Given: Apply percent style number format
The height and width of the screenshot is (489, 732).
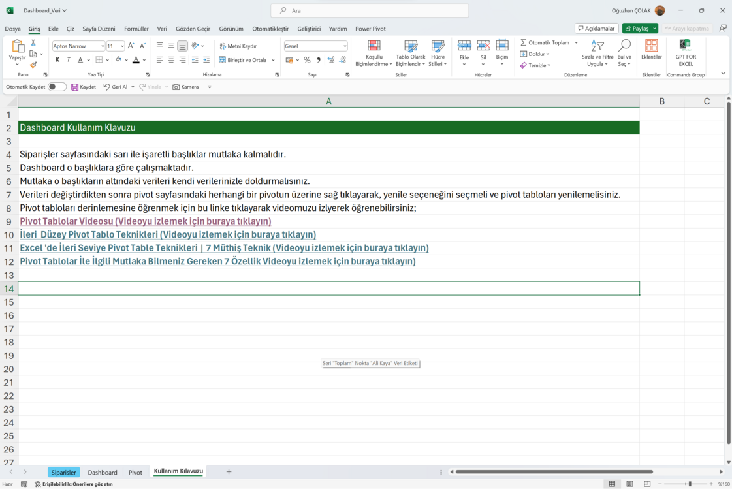Looking at the screenshot, I should pos(307,59).
